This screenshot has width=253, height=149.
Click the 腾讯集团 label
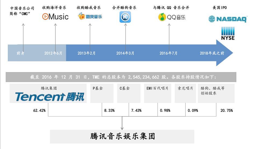pyautogui.click(x=49, y=88)
